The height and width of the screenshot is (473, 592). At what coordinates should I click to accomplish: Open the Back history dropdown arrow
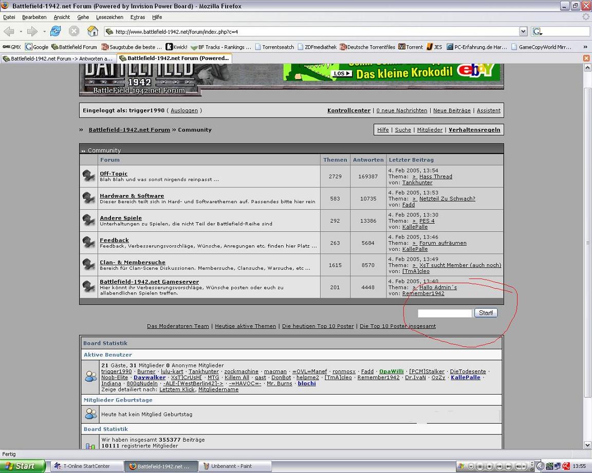(21, 31)
